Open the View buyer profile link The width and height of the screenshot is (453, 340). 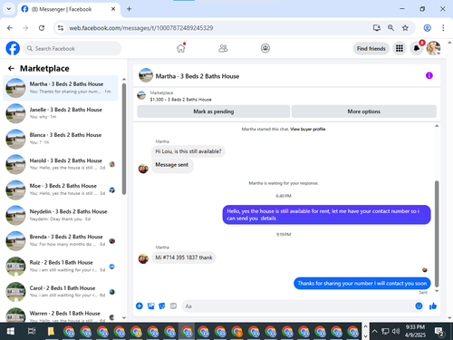[x=308, y=129]
